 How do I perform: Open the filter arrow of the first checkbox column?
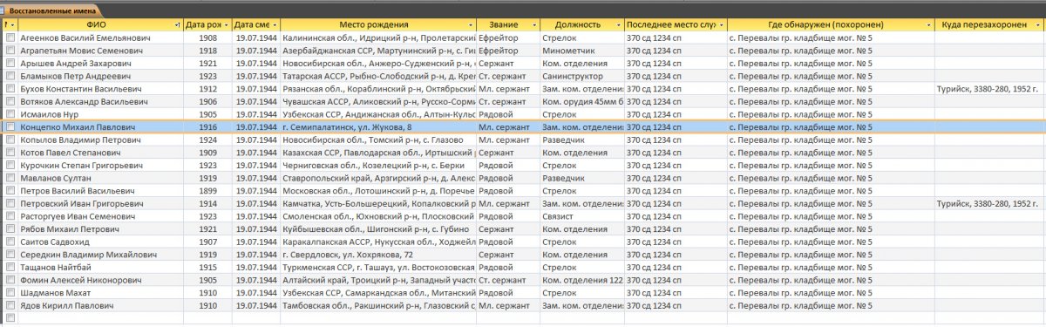pos(13,25)
